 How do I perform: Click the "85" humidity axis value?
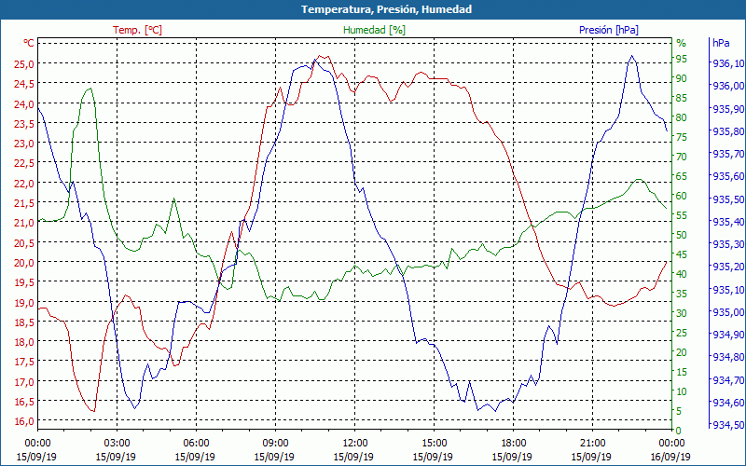coord(682,98)
